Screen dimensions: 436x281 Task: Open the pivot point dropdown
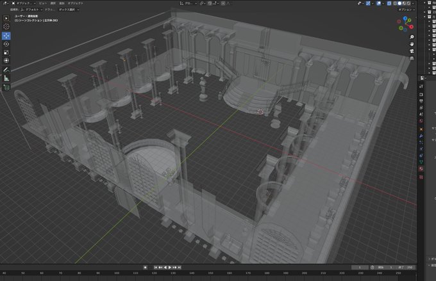(203, 3)
